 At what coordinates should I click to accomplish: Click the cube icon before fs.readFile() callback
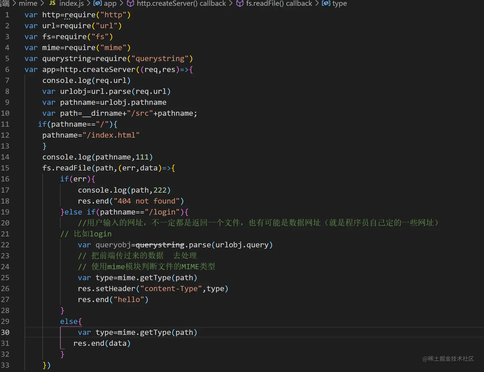coord(240,4)
